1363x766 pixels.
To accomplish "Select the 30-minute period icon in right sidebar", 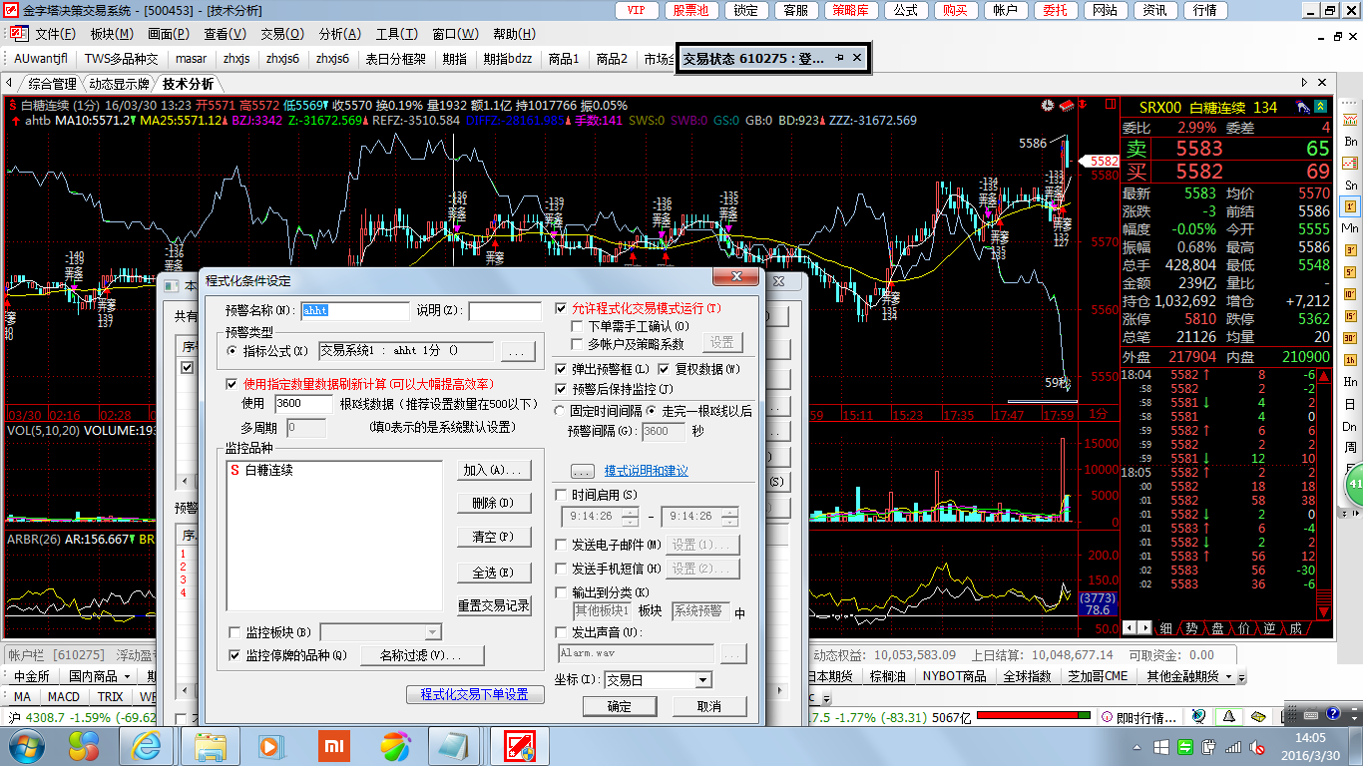I will [x=1350, y=337].
